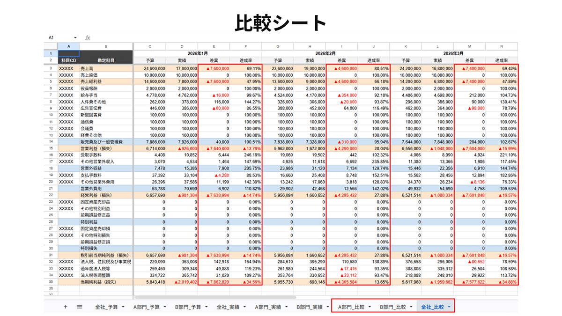
Task: Select the ▲4,365,584 variance cell in row 35
Action: pos(342,282)
